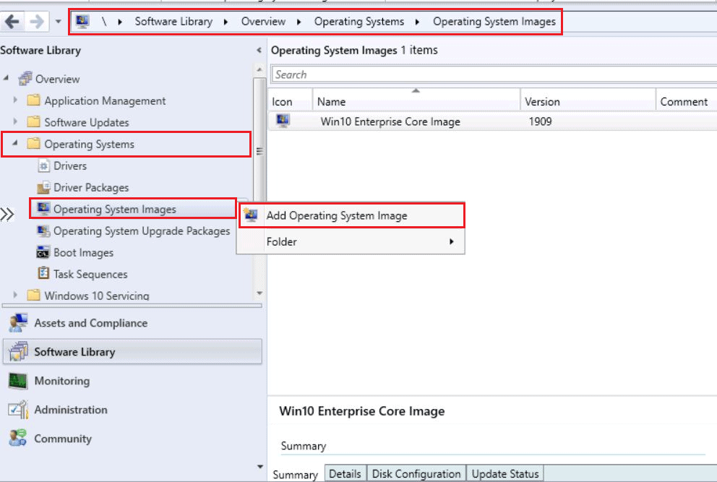
Task: Click the Forward navigation arrow
Action: (37, 22)
